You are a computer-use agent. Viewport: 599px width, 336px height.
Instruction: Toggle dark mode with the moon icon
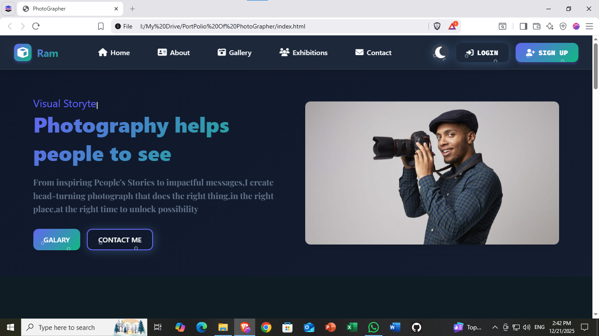(439, 52)
